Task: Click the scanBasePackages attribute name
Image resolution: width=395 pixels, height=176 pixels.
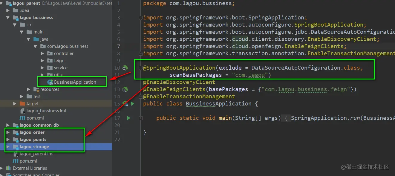Action: pos(196,75)
